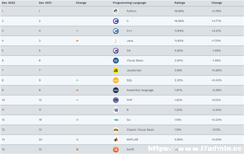The height and width of the screenshot is (154, 244).
Task: Click the MATLAB logo icon
Action: coord(115,139)
